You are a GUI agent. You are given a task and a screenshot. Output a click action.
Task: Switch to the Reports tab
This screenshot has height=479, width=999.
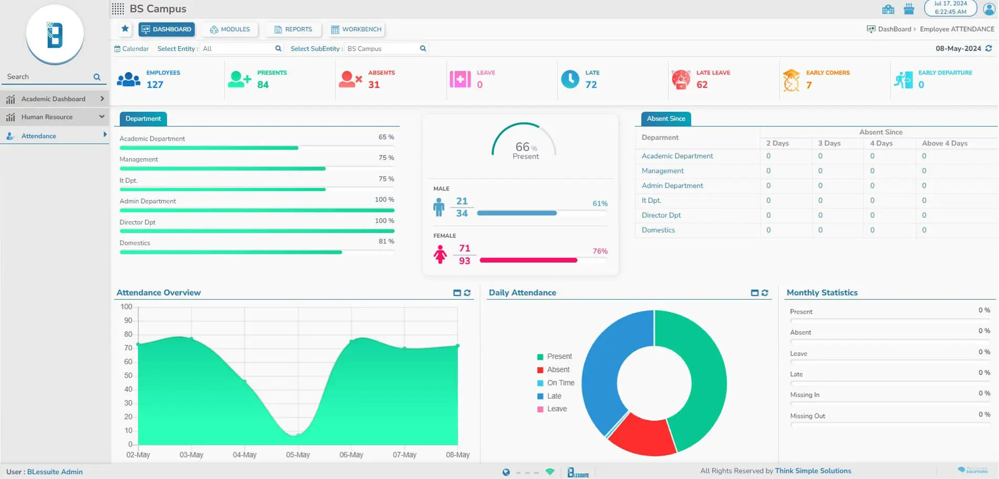(x=293, y=29)
